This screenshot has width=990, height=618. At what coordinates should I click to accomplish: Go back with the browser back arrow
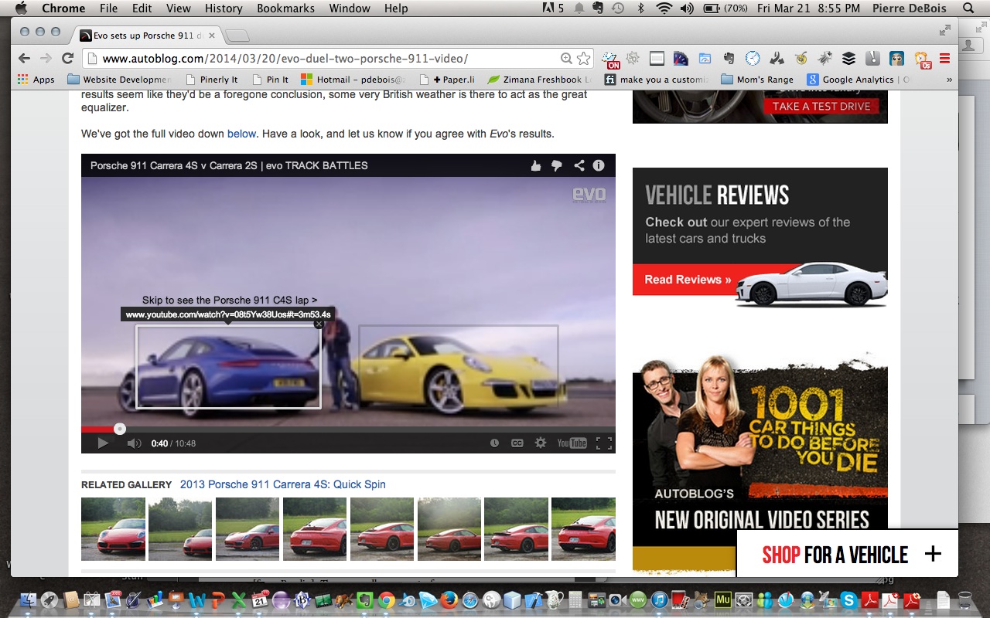click(24, 58)
